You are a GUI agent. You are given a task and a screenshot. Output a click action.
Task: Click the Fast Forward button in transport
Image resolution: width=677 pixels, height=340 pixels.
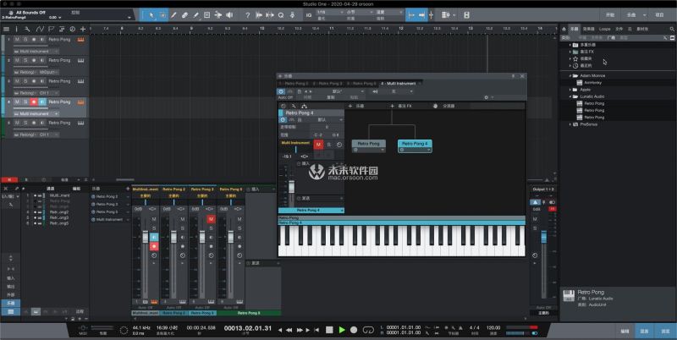299,330
